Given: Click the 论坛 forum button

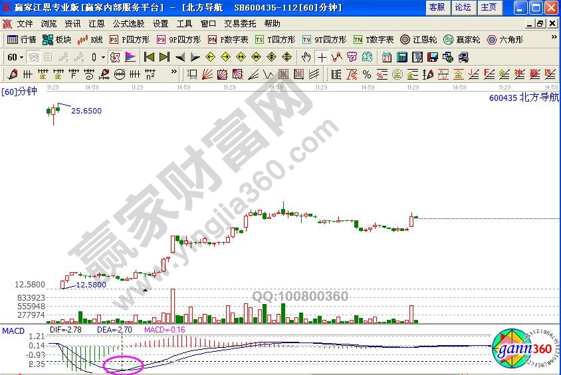Looking at the screenshot, I should [463, 7].
